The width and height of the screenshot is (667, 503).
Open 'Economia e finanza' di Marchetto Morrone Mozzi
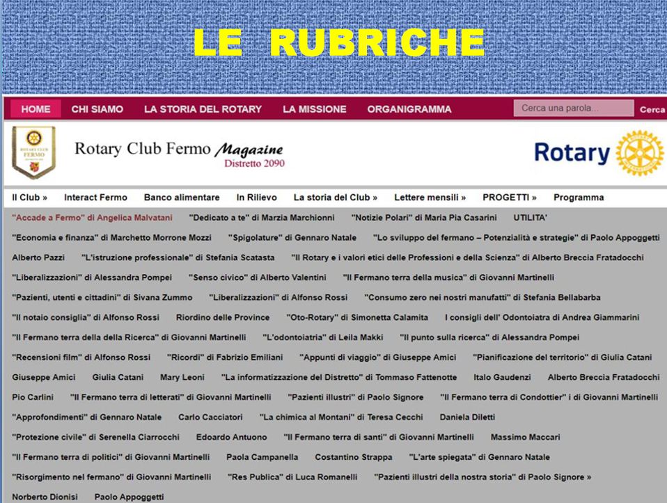(x=111, y=238)
